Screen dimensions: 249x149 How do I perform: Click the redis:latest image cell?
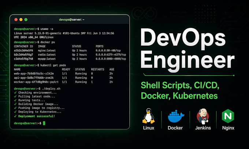point(47,55)
